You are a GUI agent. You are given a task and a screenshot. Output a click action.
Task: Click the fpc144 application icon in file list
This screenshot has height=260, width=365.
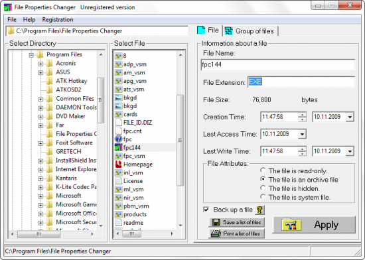point(119,147)
